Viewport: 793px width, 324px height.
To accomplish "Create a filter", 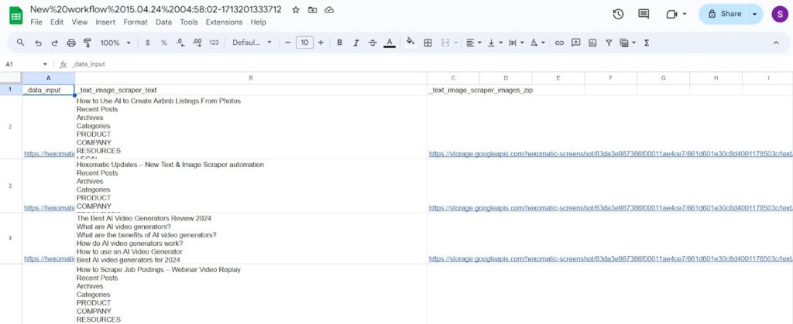I will click(x=609, y=43).
